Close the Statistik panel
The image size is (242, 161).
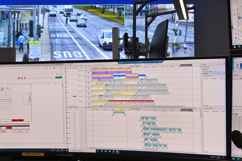(224, 64)
